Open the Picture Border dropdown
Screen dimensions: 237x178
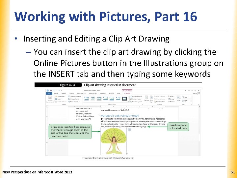point(136,96)
